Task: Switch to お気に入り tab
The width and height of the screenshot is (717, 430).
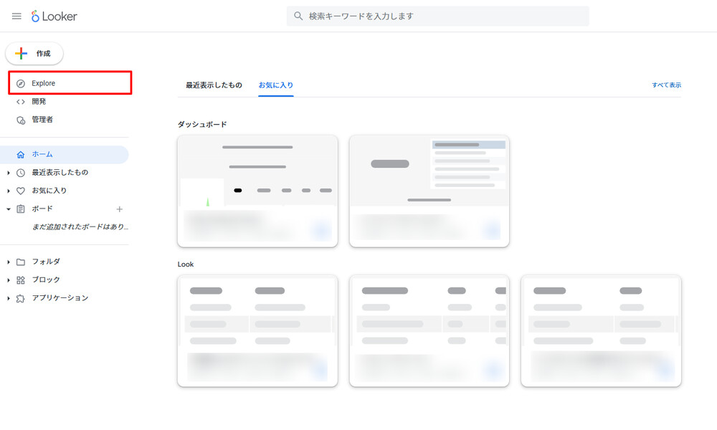Action: [276, 85]
